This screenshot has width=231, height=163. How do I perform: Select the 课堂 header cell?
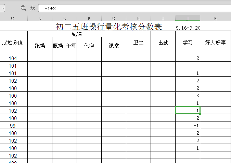[114, 45]
